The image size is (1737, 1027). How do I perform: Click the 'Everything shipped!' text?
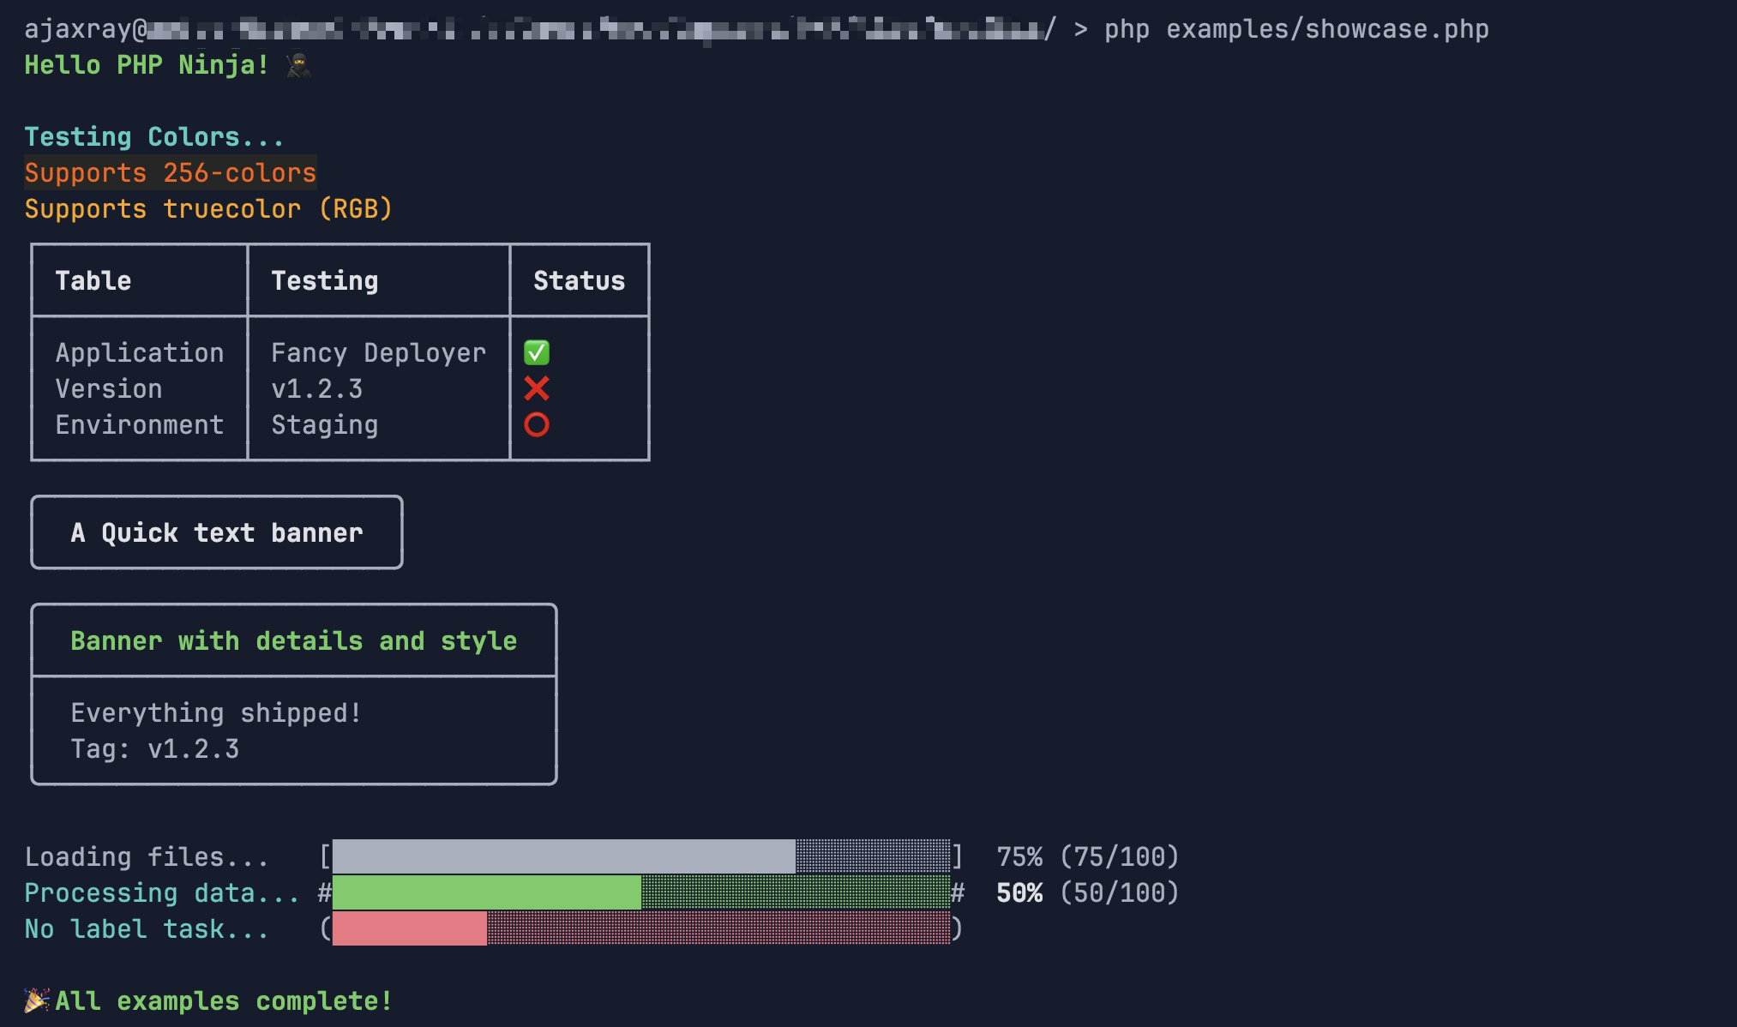(x=214, y=712)
